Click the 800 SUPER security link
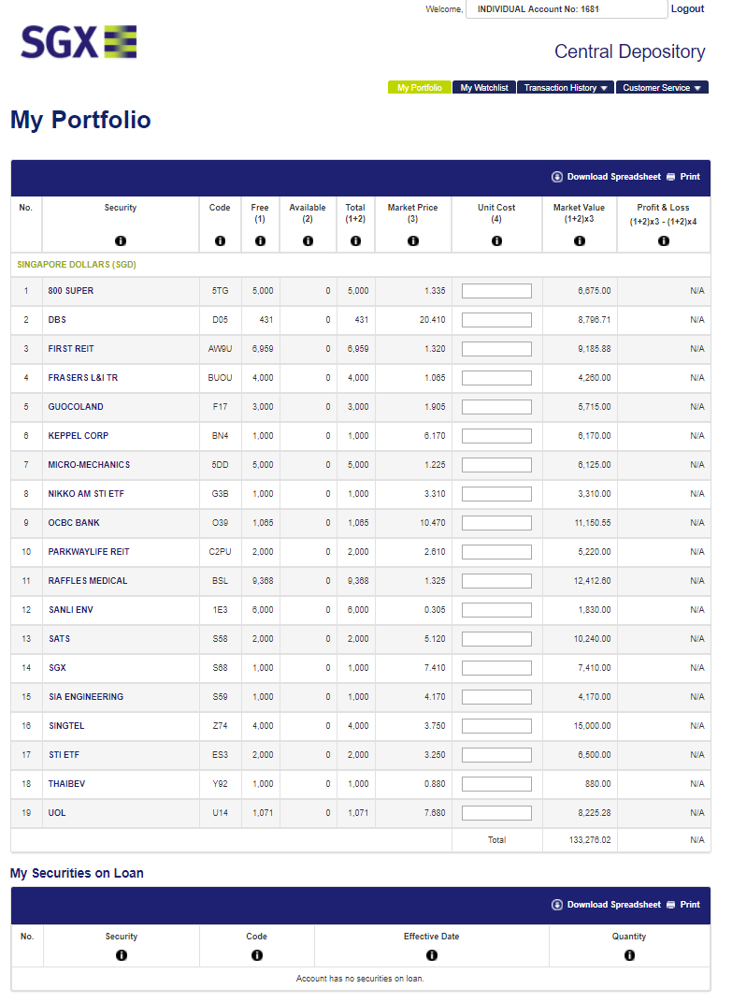Viewport: 732px width, 1003px height. click(71, 290)
